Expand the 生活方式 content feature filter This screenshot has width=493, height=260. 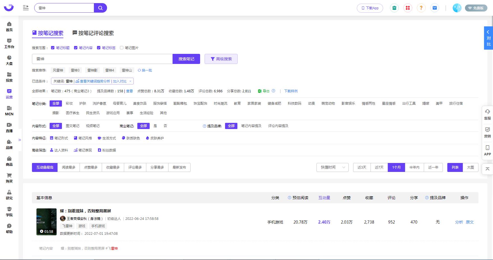click(x=107, y=138)
